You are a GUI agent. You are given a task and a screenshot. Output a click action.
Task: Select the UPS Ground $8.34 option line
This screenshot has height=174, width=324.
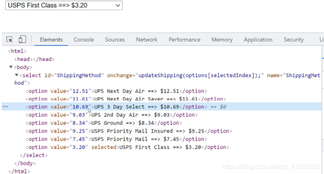click(104, 123)
